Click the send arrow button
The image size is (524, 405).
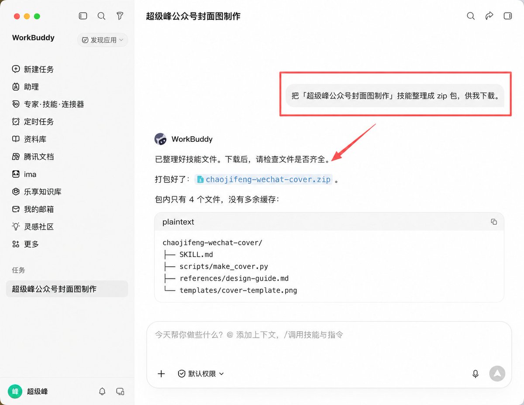497,374
